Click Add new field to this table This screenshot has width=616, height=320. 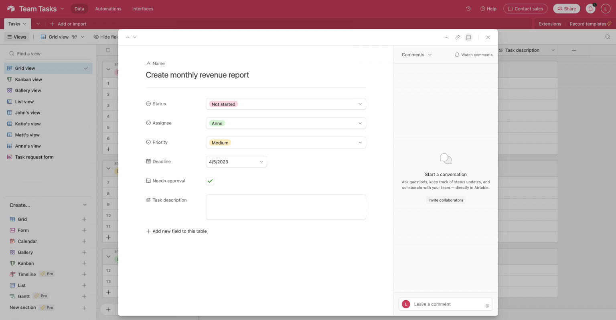[x=176, y=231]
